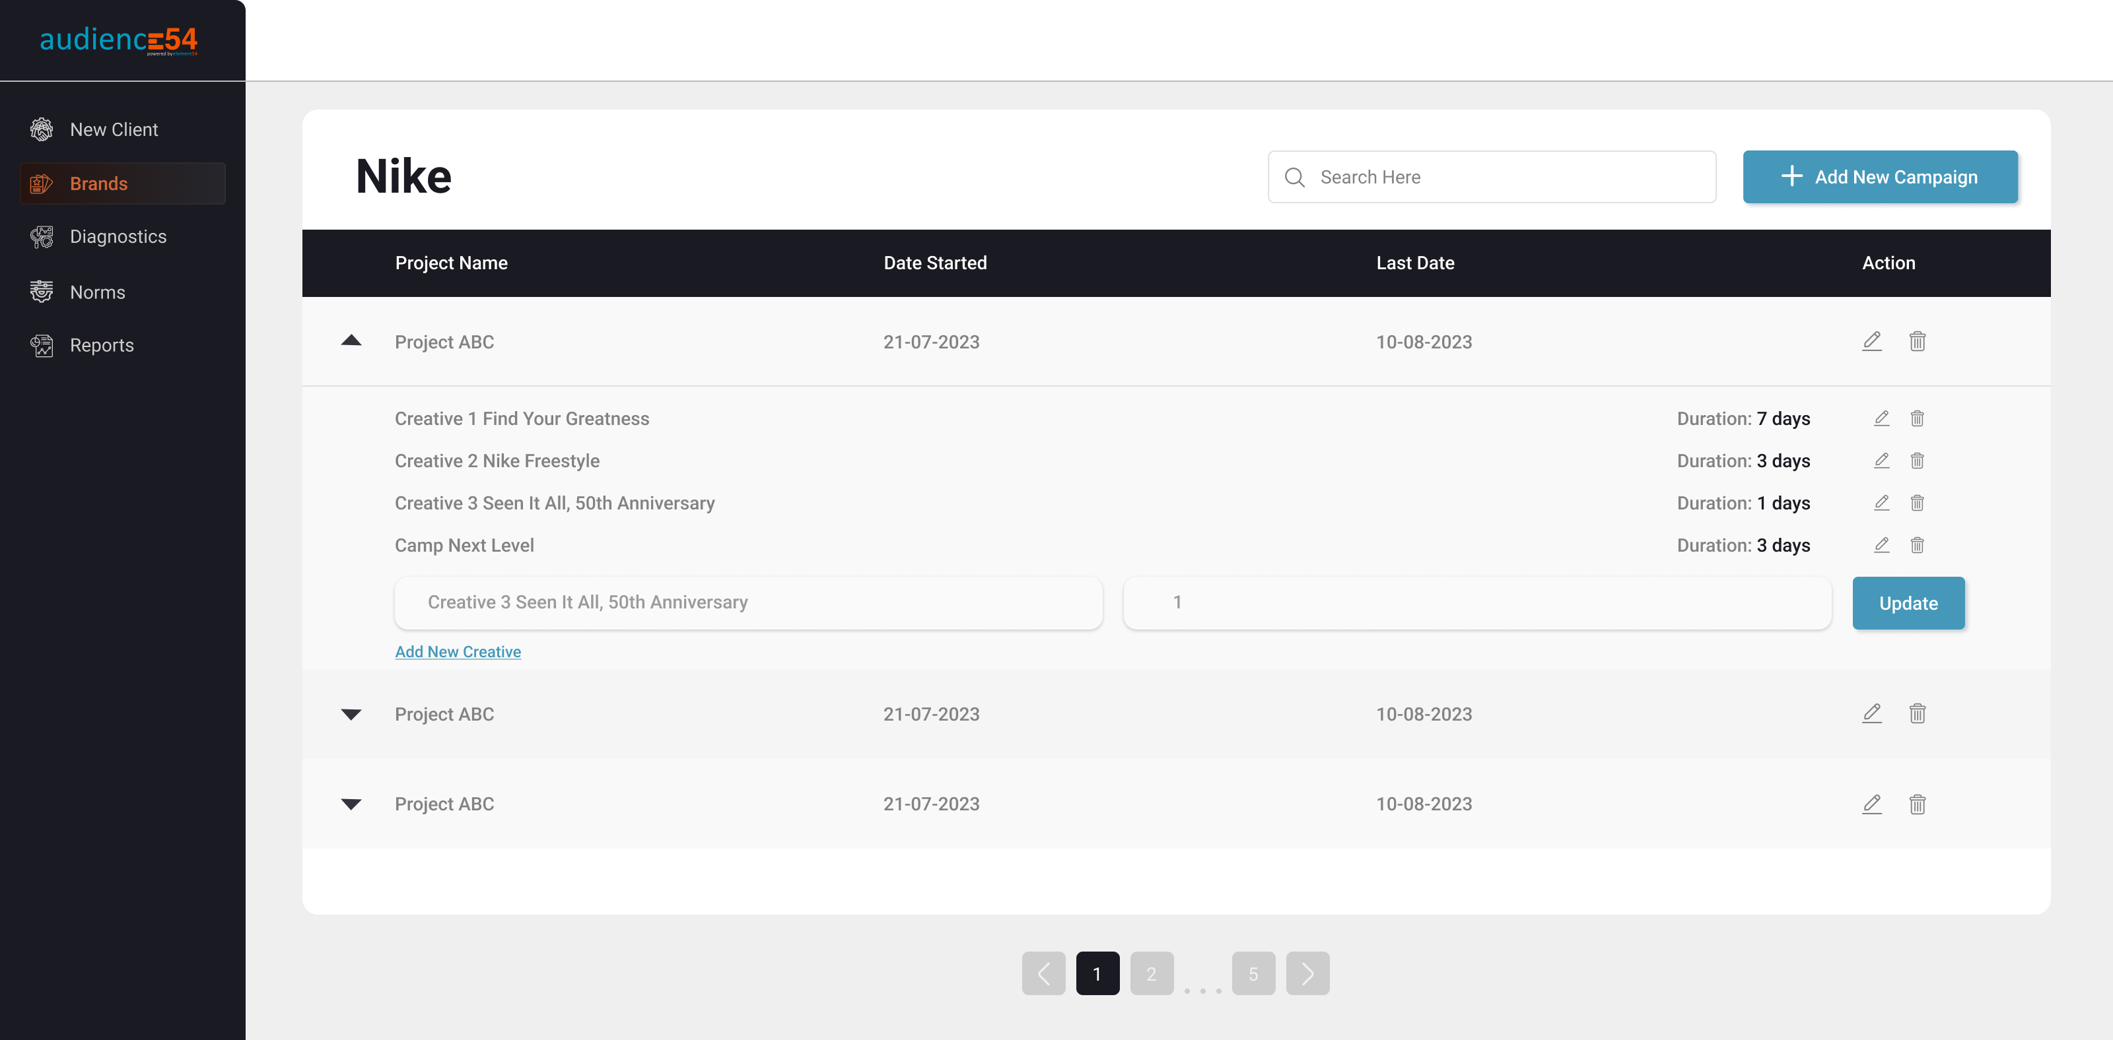This screenshot has height=1040, width=2113.
Task: Delete Creative 3 Seen It All listing
Action: click(1917, 502)
